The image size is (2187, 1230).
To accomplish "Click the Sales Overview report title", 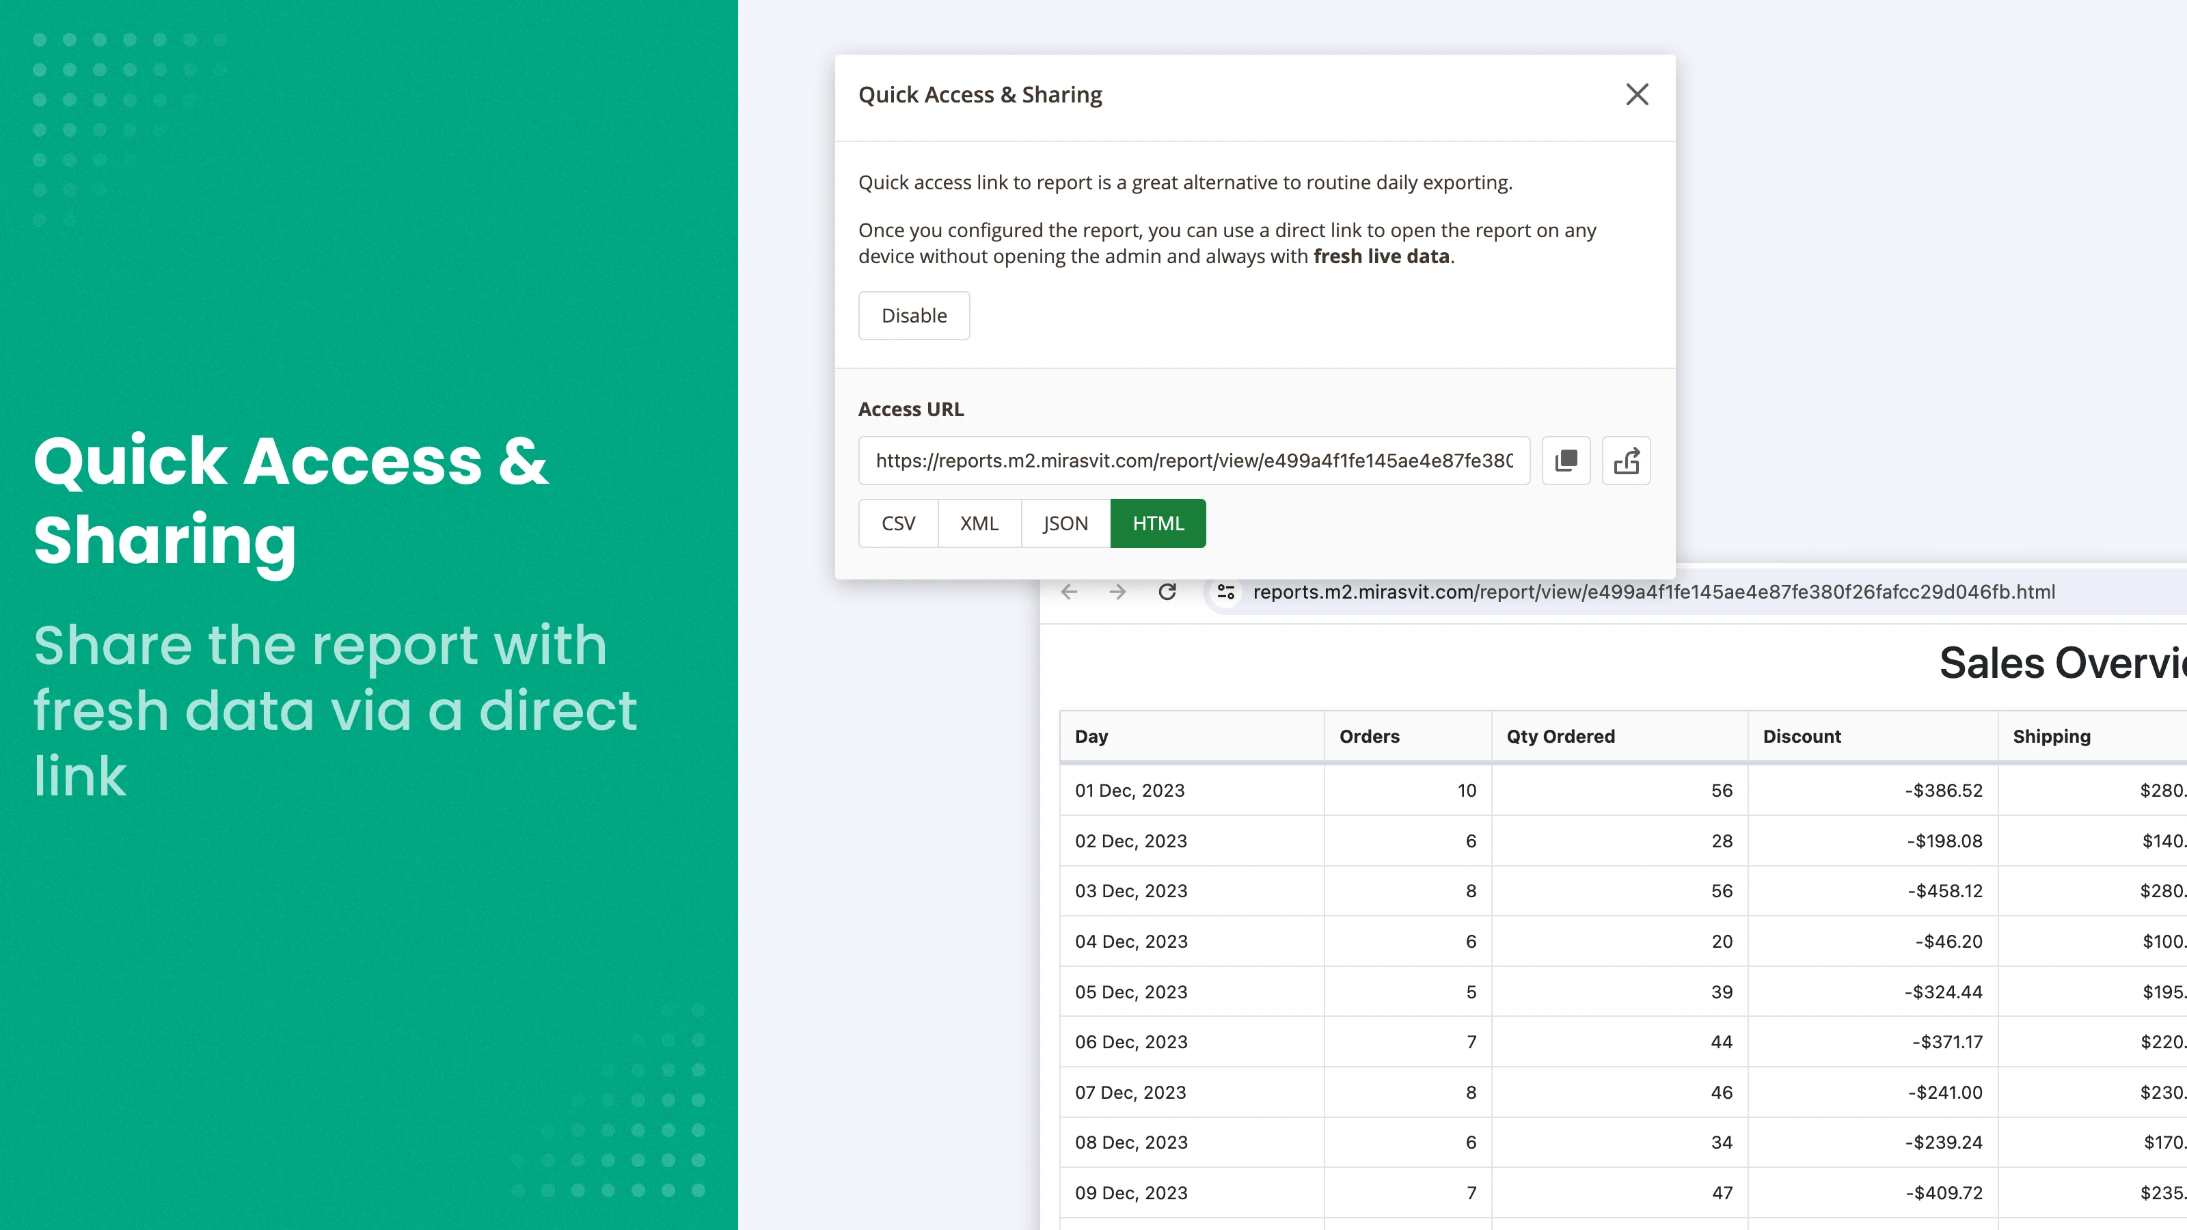I will click(2054, 663).
